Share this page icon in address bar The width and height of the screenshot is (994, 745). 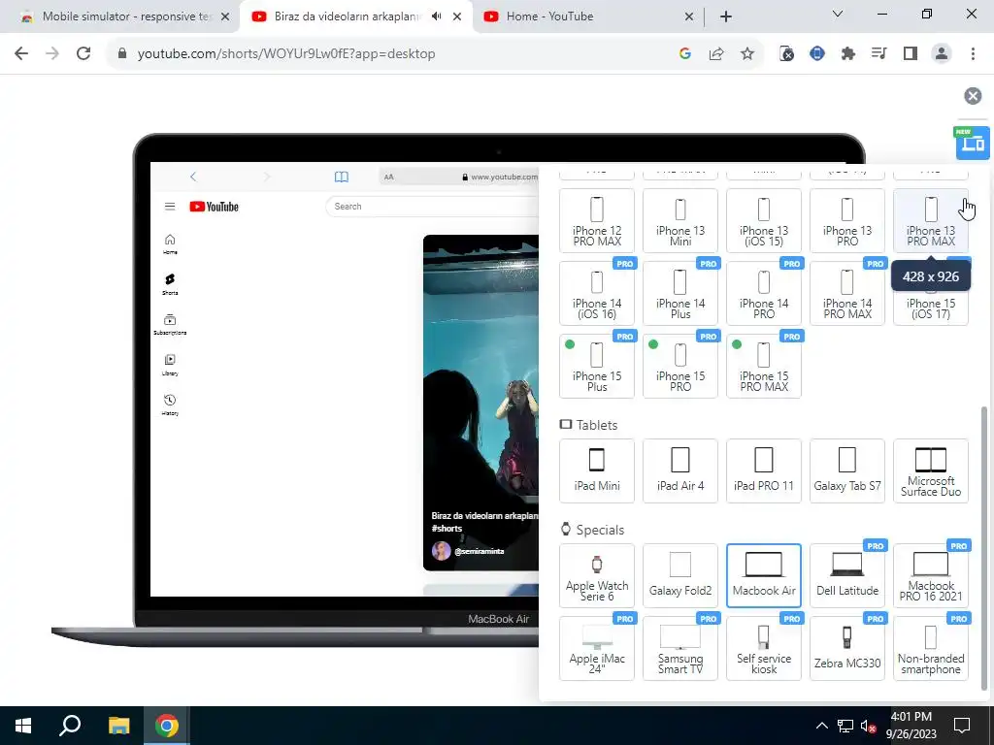click(716, 54)
